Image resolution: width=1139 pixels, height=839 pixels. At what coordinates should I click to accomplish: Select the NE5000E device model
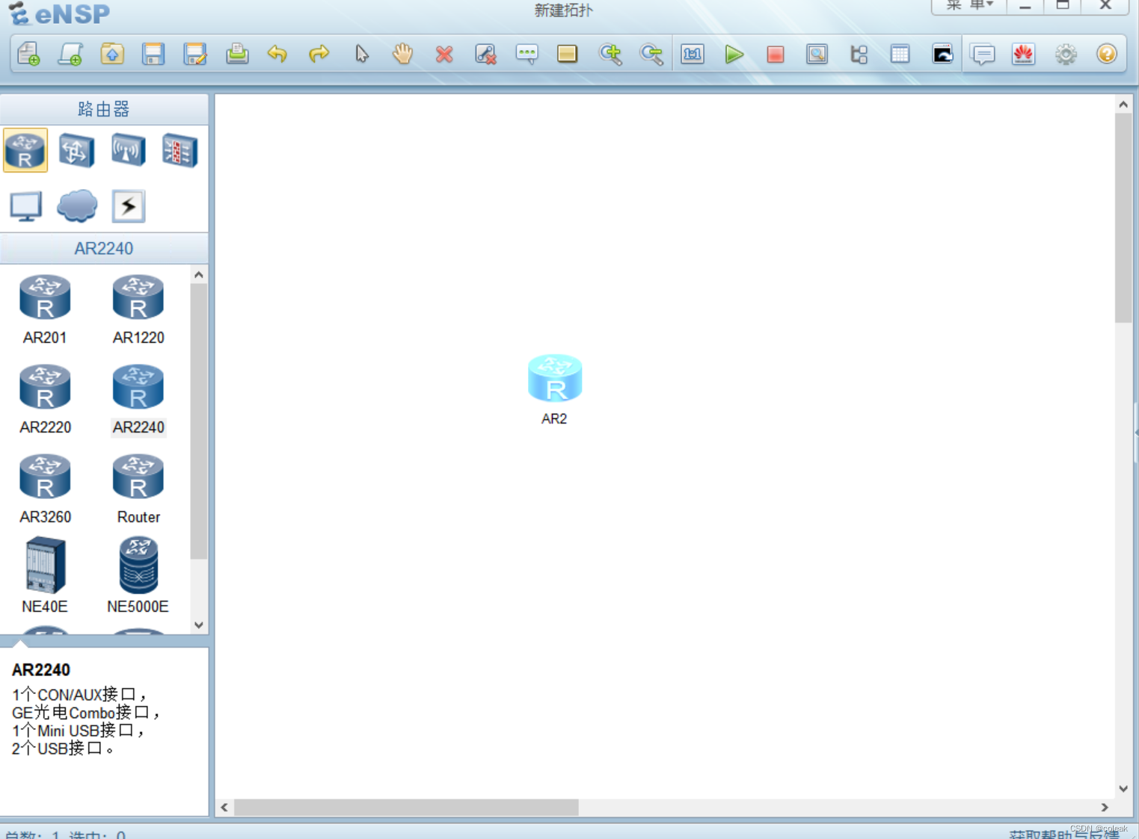tap(138, 575)
